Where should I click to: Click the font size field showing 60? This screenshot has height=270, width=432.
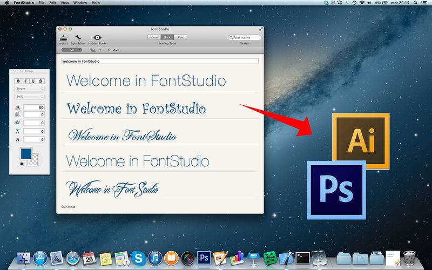pyautogui.click(x=33, y=107)
